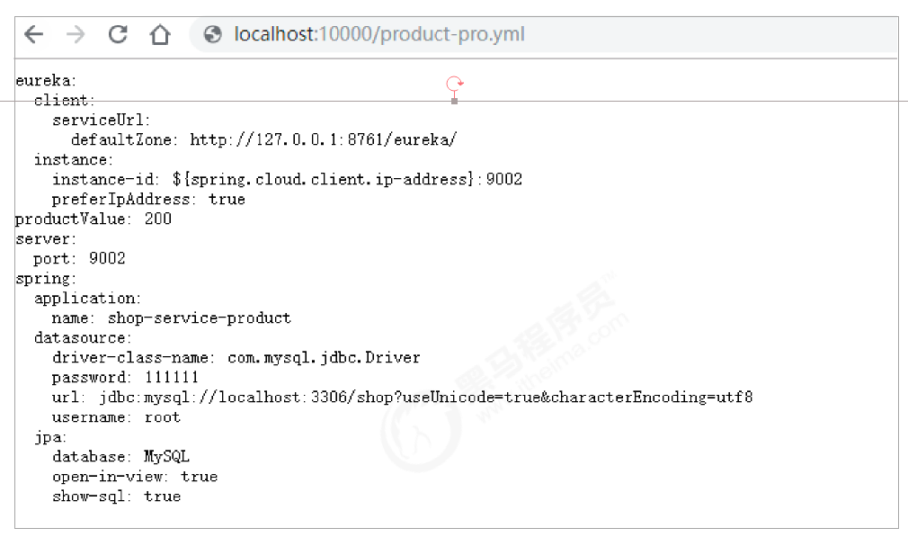Click the password 111111 line
Image resolution: width=908 pixels, height=537 pixels.
pyautogui.click(x=125, y=377)
